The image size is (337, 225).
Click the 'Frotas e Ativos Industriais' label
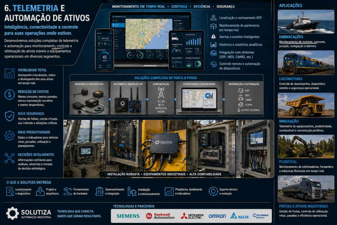303,206
